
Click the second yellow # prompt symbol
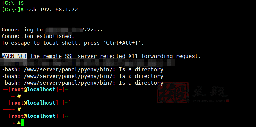coord(19,109)
